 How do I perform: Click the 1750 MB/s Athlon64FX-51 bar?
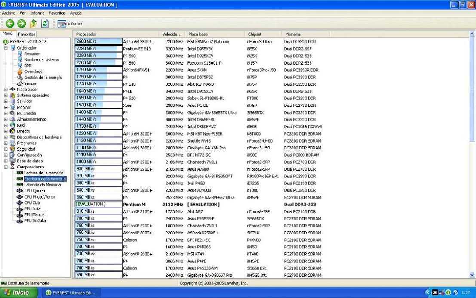pyautogui.click(x=98, y=70)
